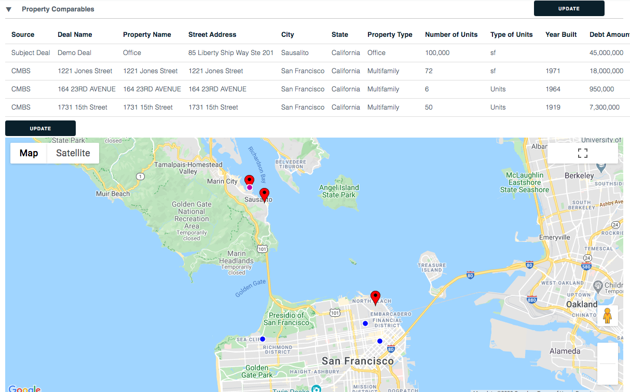Click the 100,000 number of units cell
The image size is (630, 392).
pos(437,53)
